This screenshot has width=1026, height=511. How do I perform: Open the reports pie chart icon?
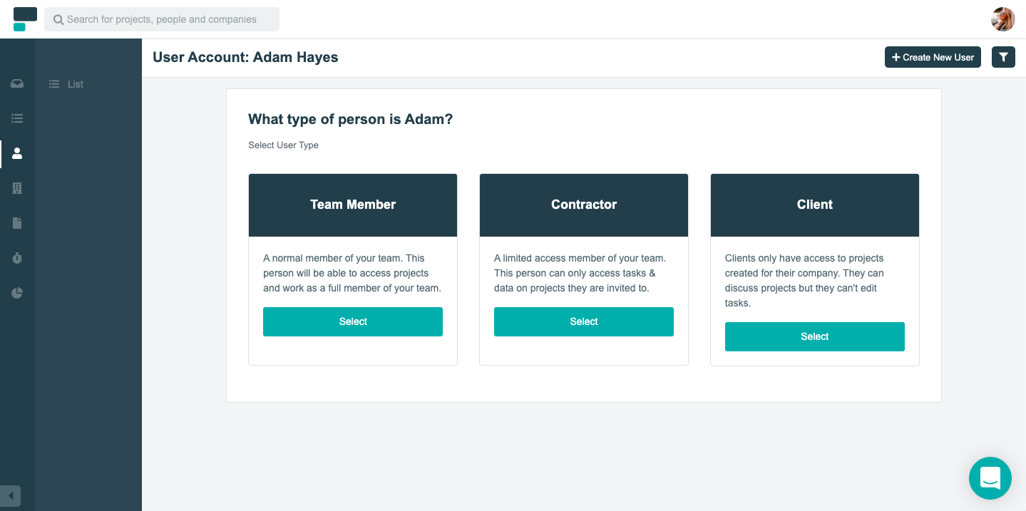pyautogui.click(x=17, y=293)
